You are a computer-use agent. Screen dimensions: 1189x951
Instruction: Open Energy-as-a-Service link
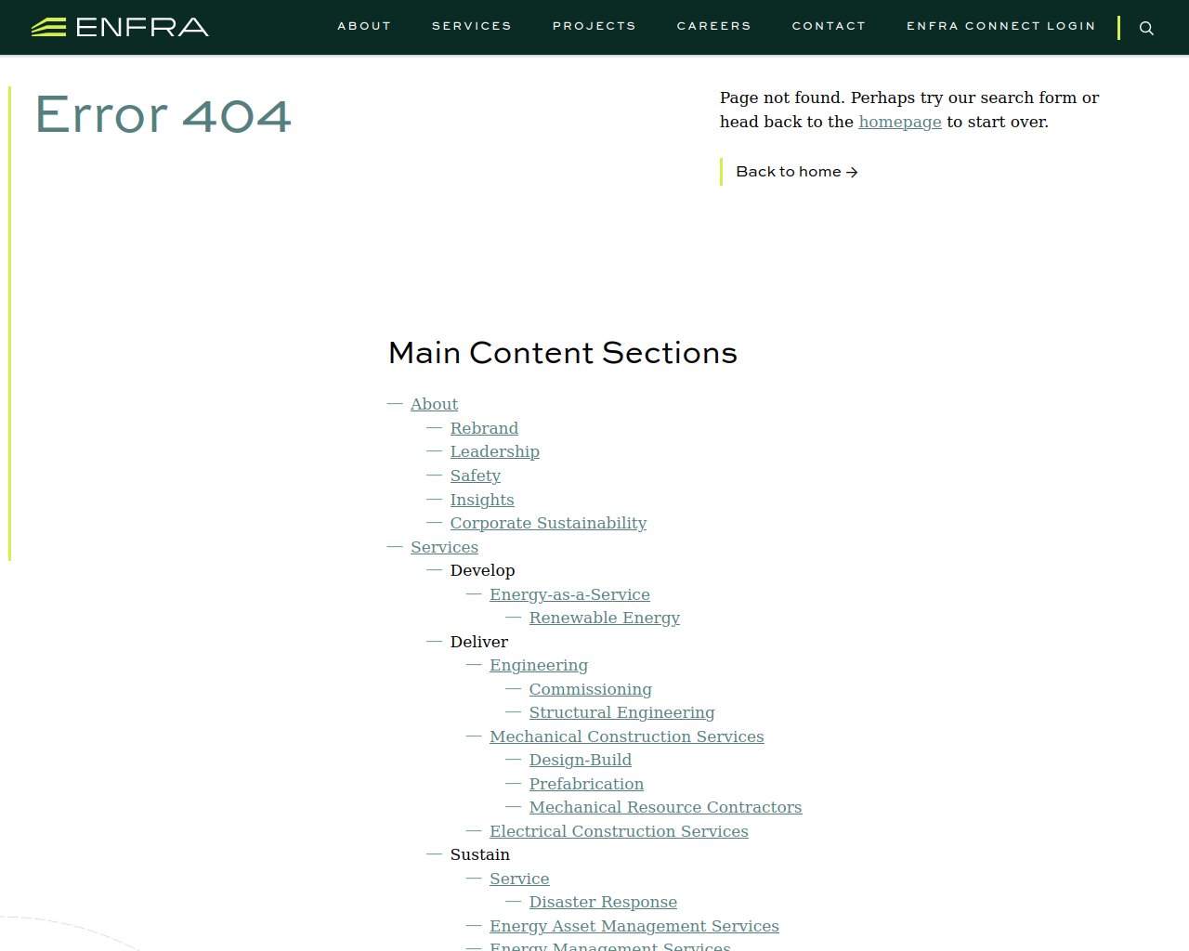(x=569, y=594)
